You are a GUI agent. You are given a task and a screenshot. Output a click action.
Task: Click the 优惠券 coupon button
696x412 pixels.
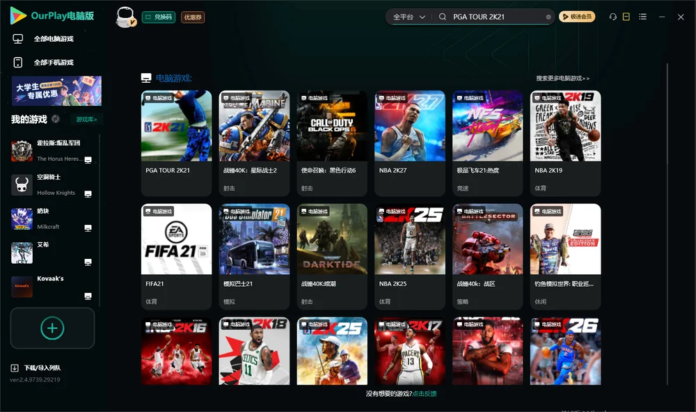coord(193,17)
